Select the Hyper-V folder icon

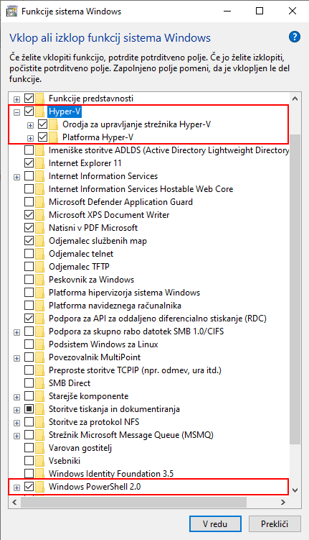(40, 111)
